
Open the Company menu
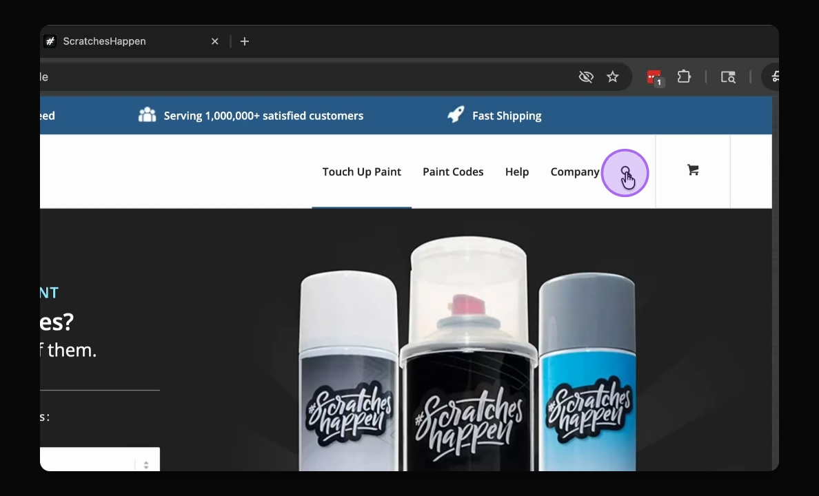[574, 172]
